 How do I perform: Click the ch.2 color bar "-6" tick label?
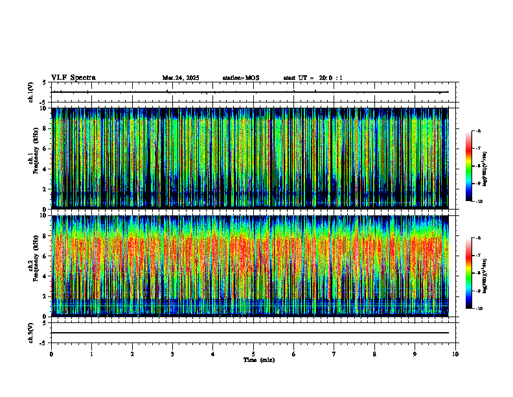(x=479, y=238)
